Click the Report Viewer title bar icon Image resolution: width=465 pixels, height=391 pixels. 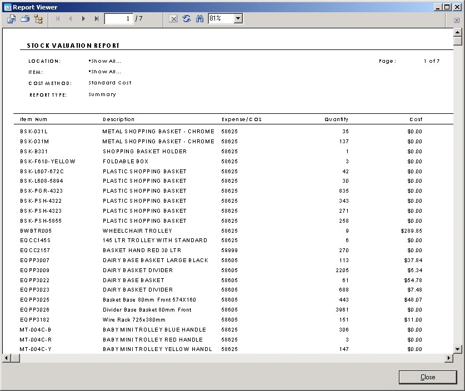[7, 7]
